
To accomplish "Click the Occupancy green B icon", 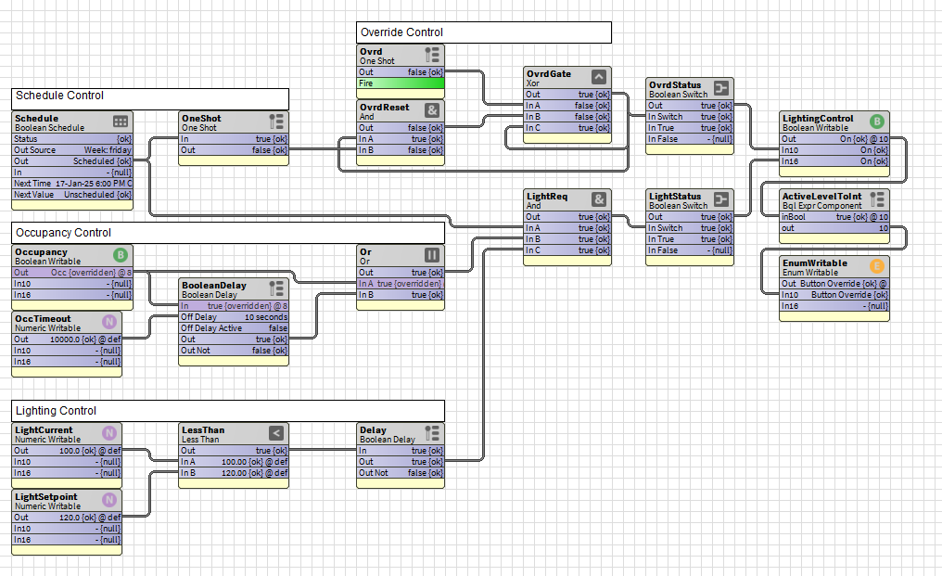I will (x=121, y=255).
